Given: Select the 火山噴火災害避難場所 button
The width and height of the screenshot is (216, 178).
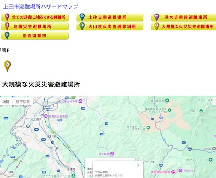Looking at the screenshot, I should click(109, 26).
